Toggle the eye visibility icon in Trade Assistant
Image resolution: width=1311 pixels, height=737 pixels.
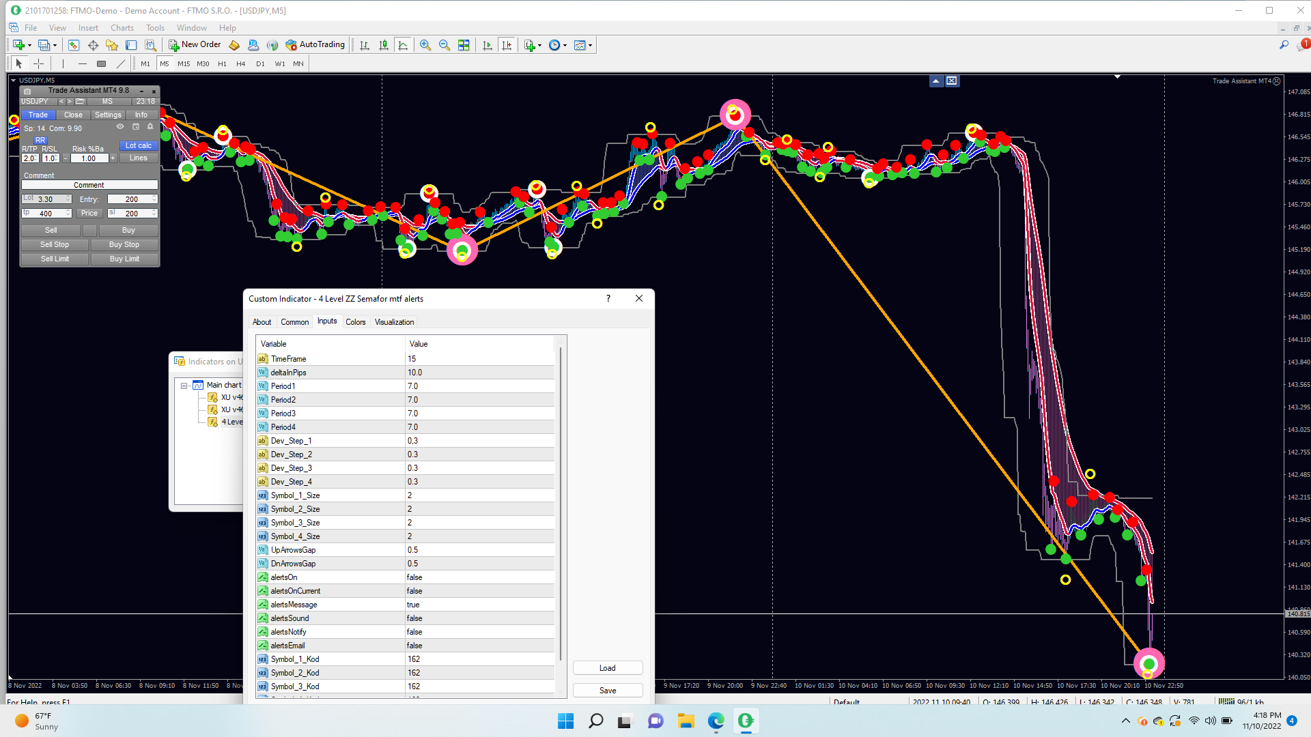[x=120, y=127]
